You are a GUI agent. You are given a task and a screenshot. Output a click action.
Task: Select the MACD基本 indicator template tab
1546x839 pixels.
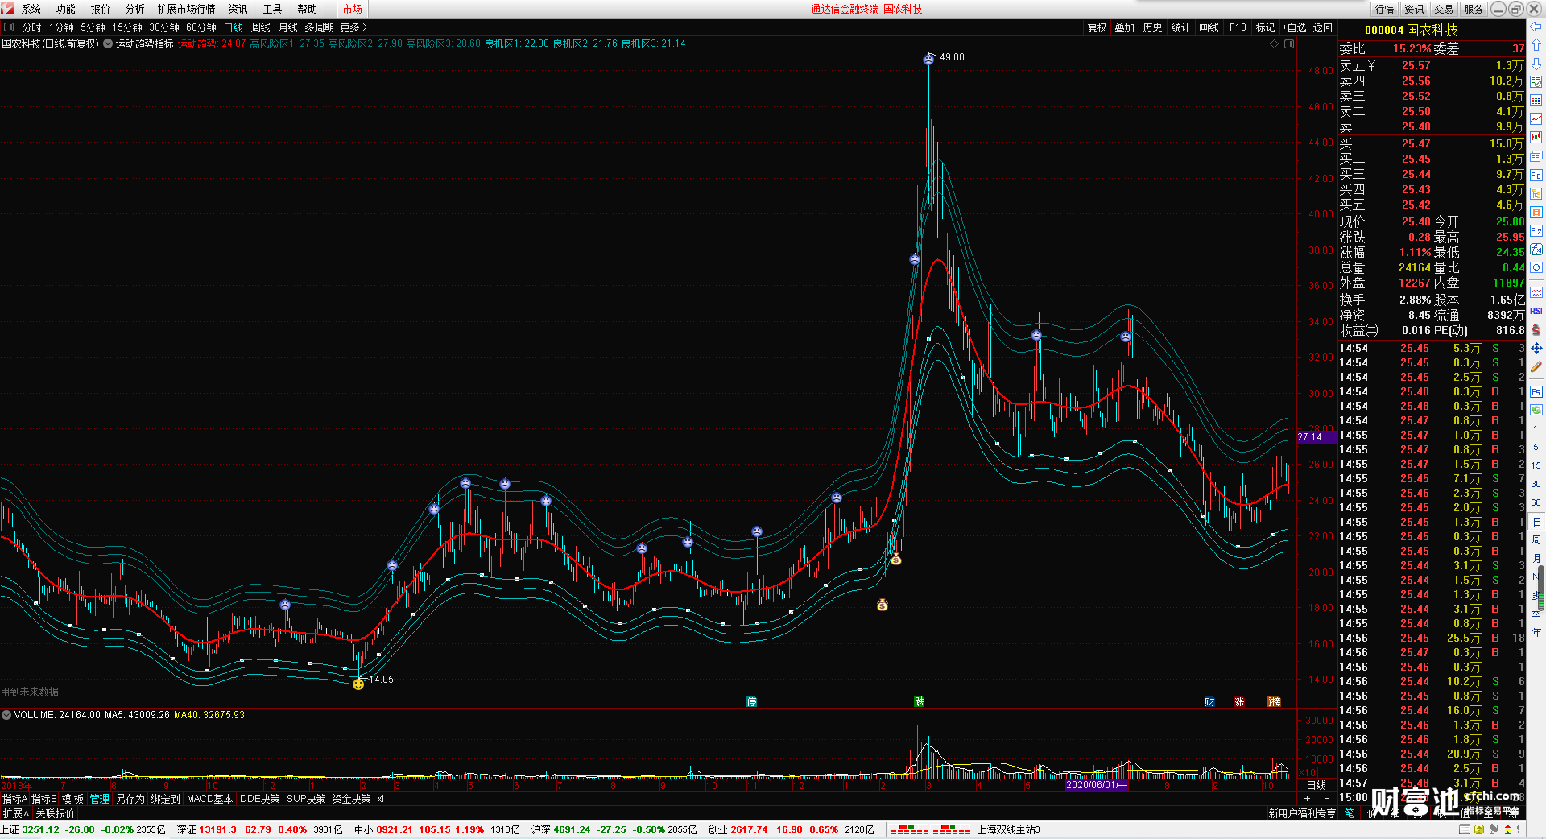209,799
